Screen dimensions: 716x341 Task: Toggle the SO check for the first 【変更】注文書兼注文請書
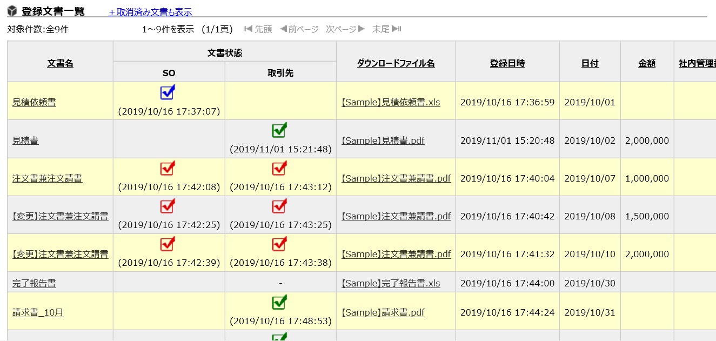[x=168, y=206]
